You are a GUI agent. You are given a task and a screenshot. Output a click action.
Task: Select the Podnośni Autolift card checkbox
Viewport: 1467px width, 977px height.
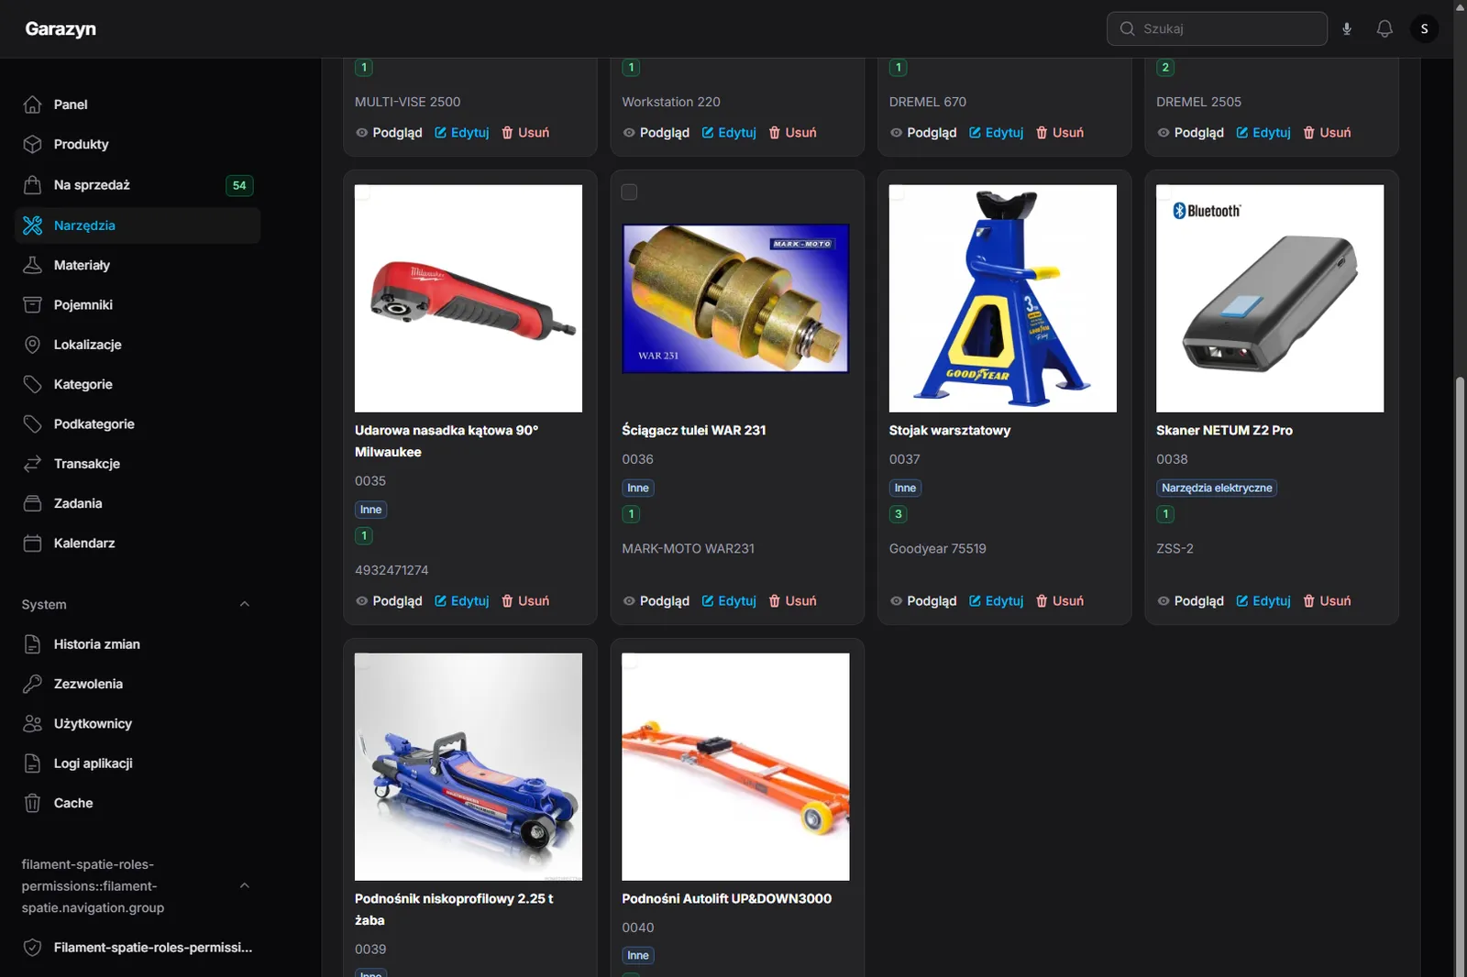(629, 660)
